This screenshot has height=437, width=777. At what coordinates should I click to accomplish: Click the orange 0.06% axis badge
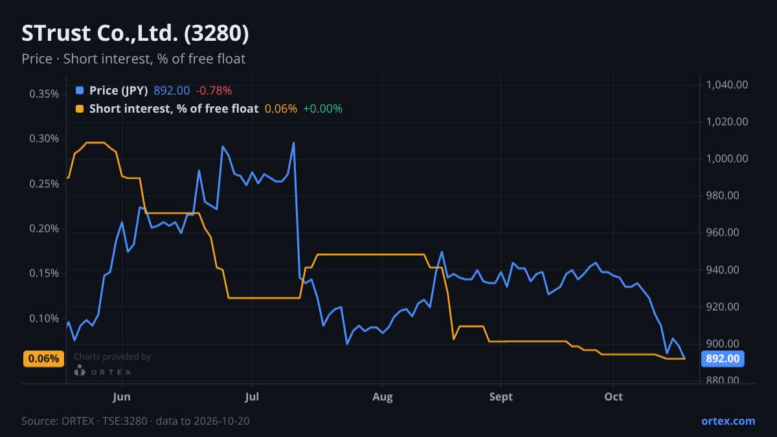[43, 359]
